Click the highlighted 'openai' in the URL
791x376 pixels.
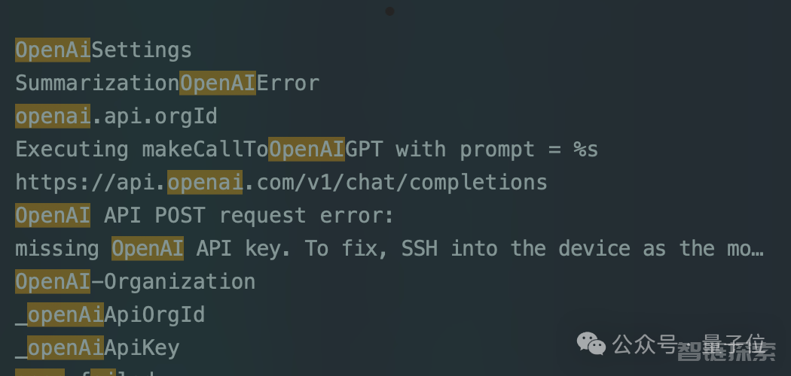[206, 182]
